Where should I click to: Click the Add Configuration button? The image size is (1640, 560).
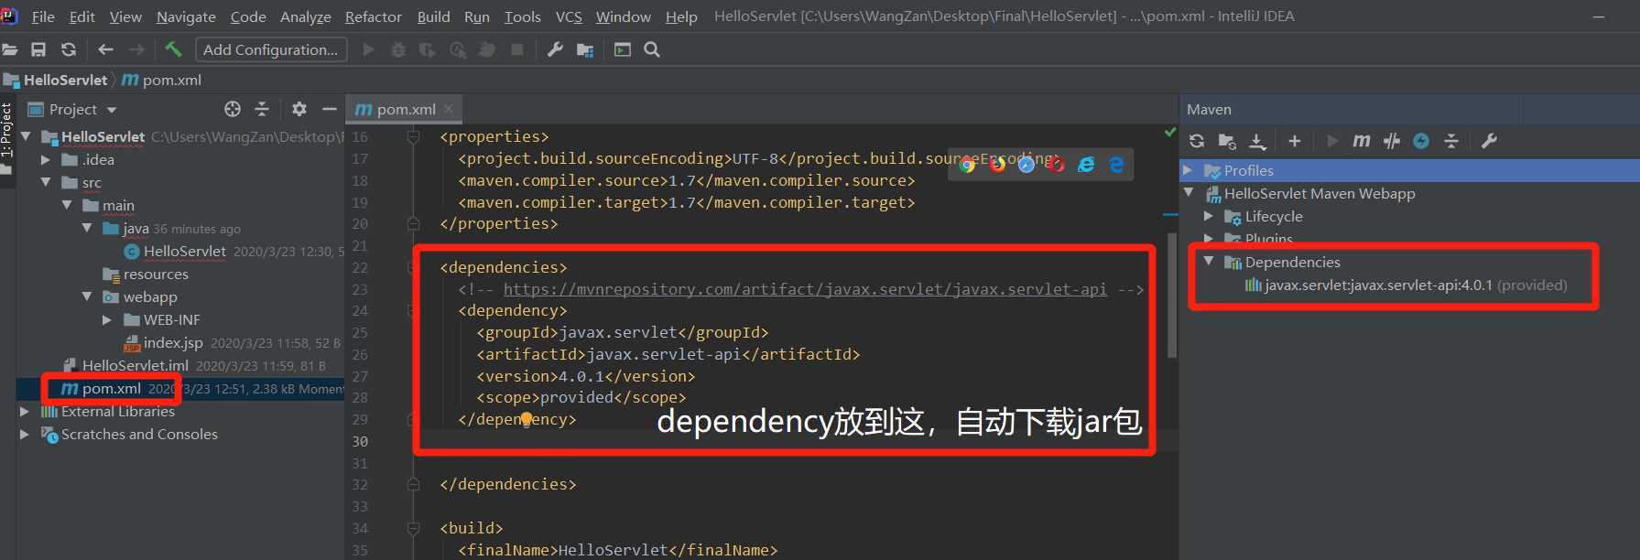pos(271,49)
